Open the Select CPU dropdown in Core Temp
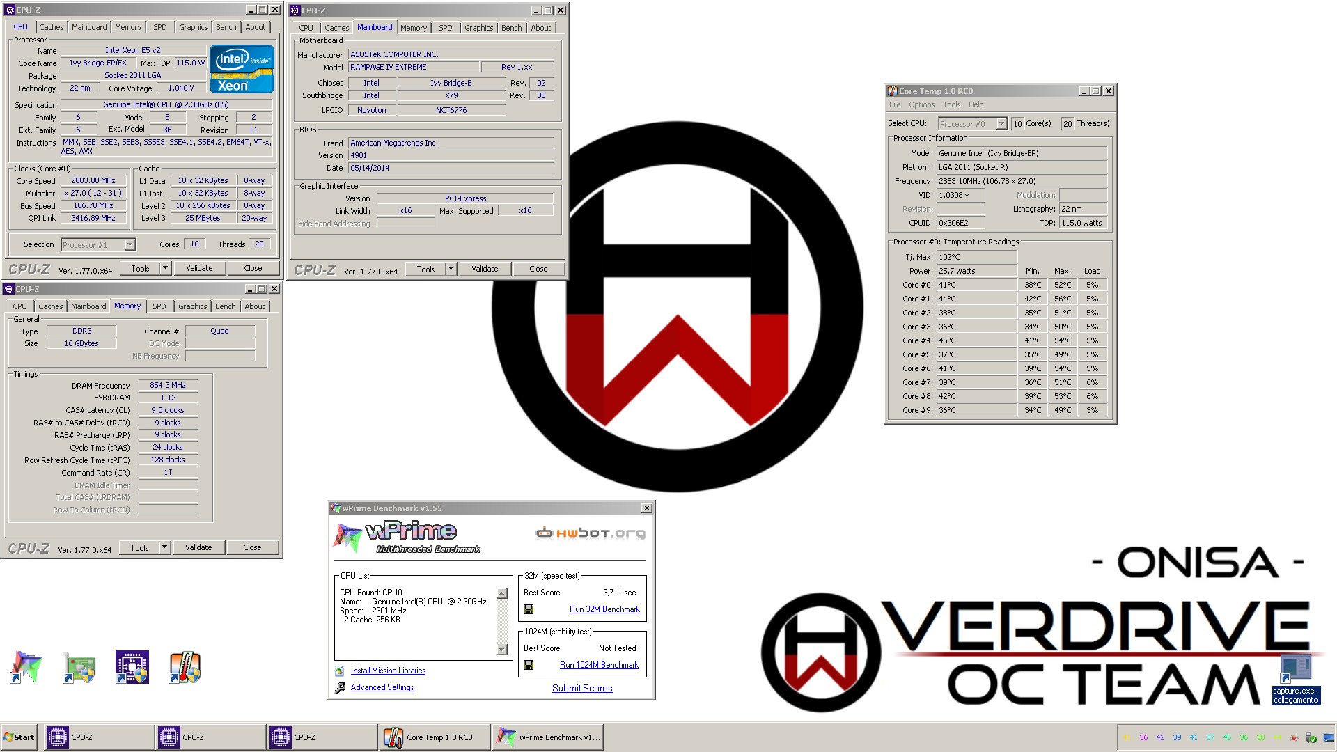This screenshot has height=752, width=1337. (1003, 123)
